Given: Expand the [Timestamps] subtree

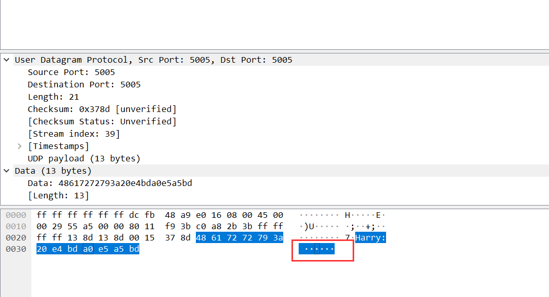Looking at the screenshot, I should [x=20, y=146].
